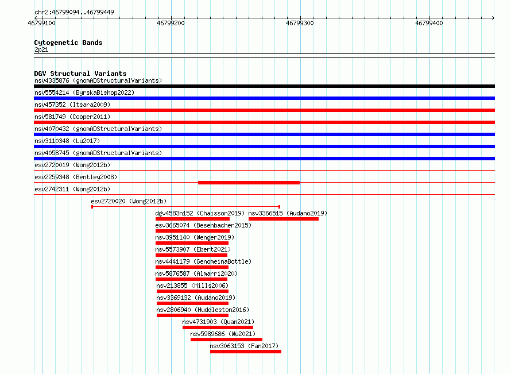Click esv2742311 (Wong2012b) label
This screenshot has height=374, width=511.
72,189
